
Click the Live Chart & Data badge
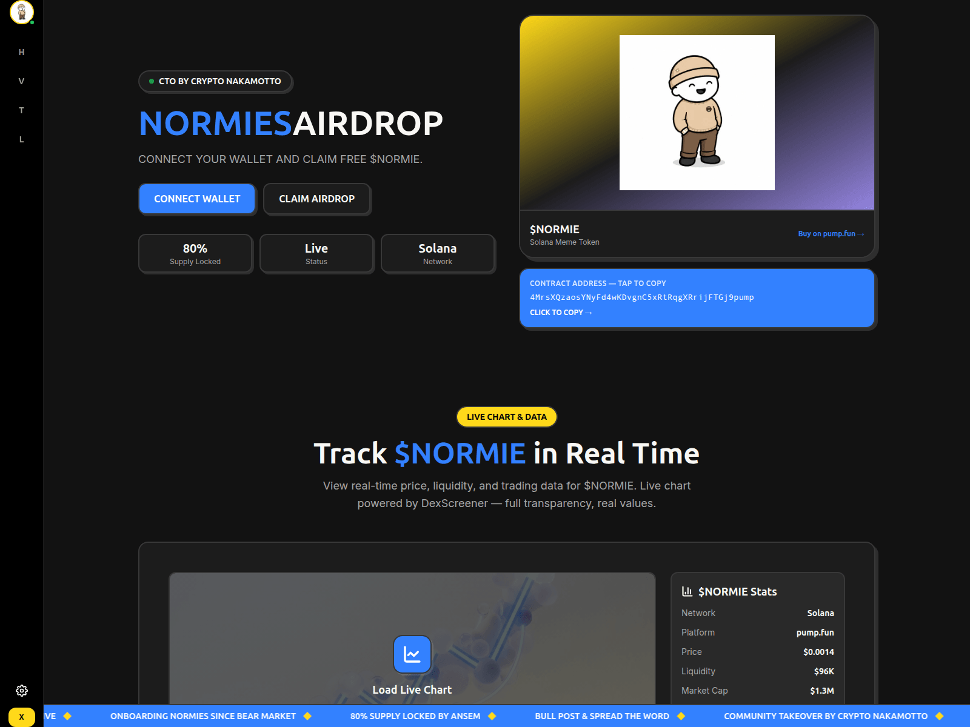pyautogui.click(x=507, y=417)
